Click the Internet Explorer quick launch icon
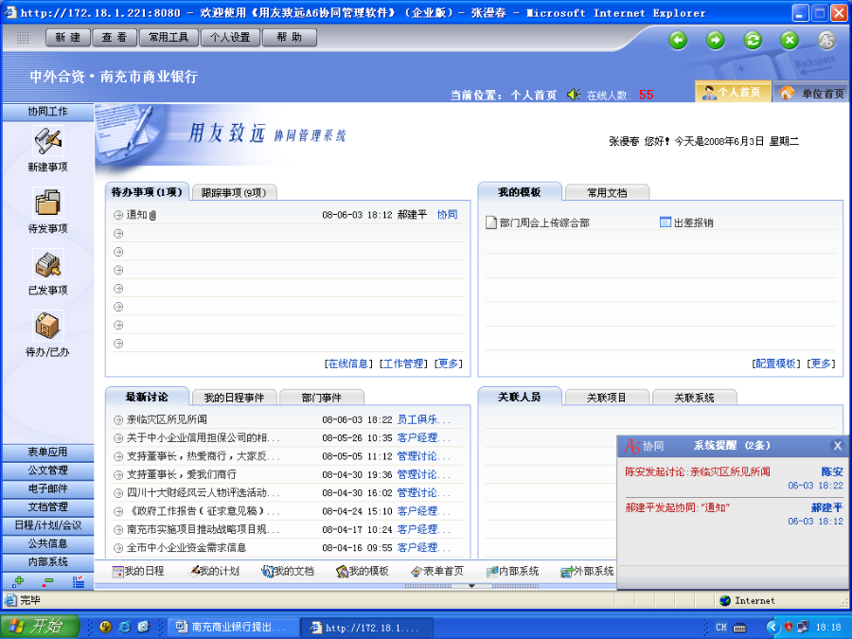The image size is (852, 639). 124,627
